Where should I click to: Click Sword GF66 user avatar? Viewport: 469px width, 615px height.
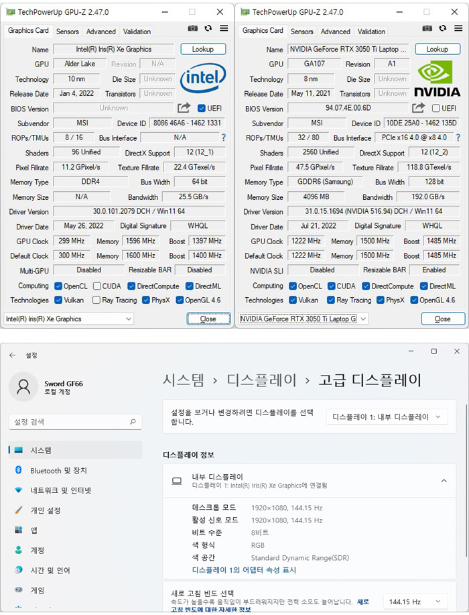click(23, 387)
